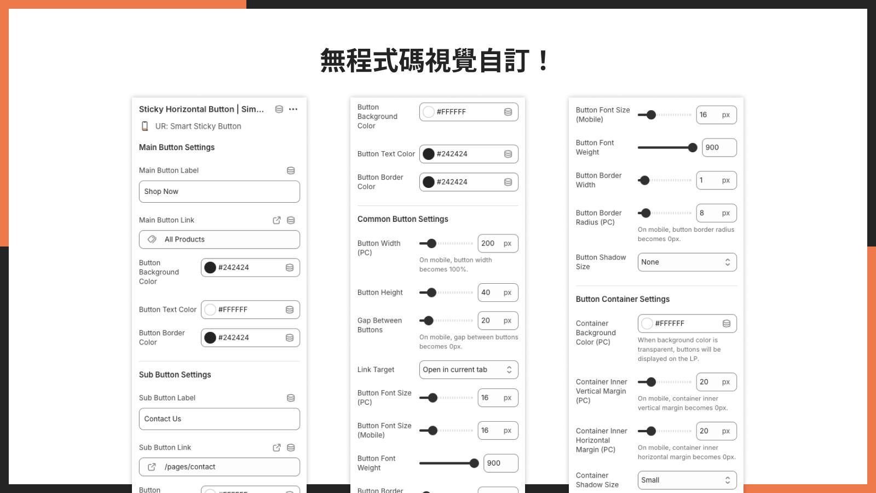This screenshot has width=876, height=493.
Task: Click the sub Button Text Color black swatch
Action: [x=429, y=154]
